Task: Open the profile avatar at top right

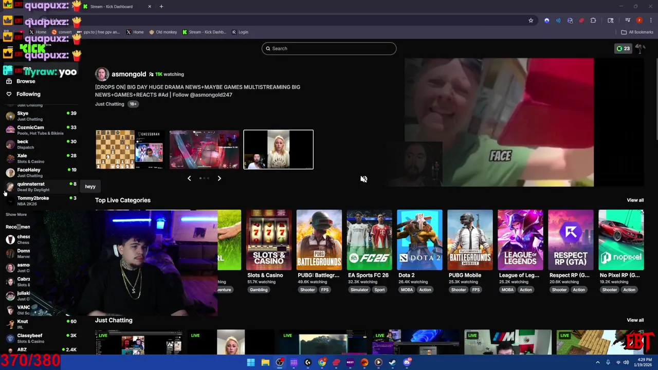Action: [x=640, y=48]
